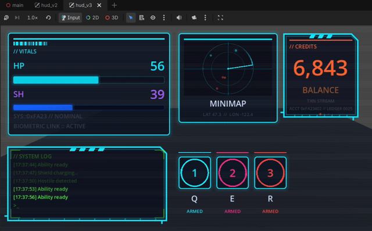Click the E key label
372x231 pixels.
click(x=233, y=198)
